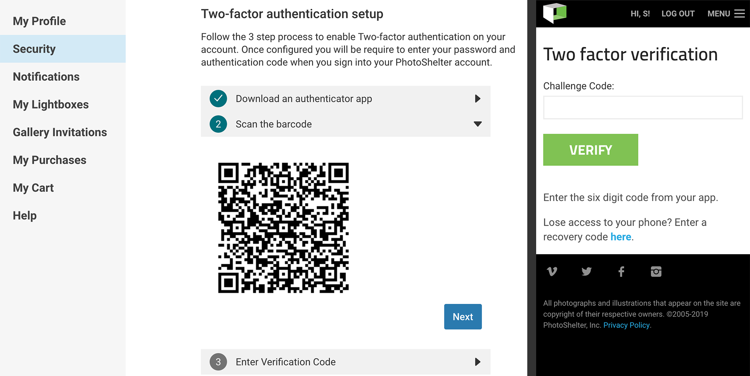Select Security in the sidebar
The width and height of the screenshot is (750, 376).
(x=34, y=49)
